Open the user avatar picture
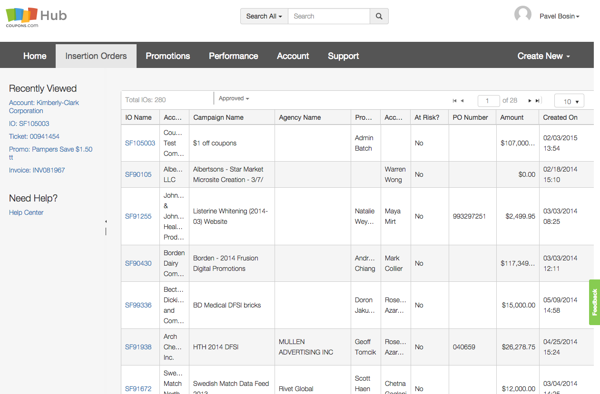Screen dimensions: 600x394 click(523, 15)
